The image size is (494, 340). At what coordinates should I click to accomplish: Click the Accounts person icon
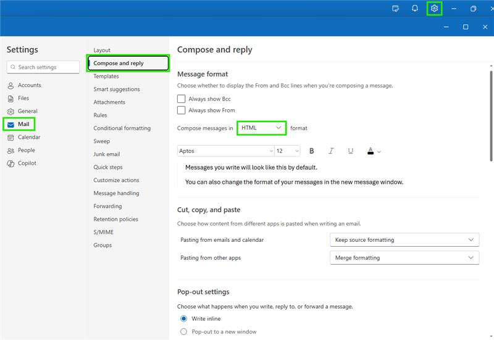pos(10,86)
